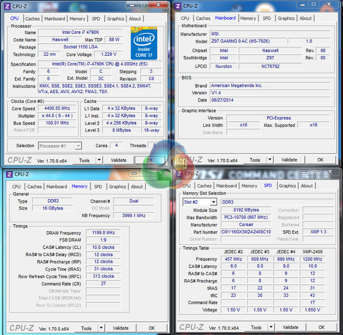Select CPU tab in Mainboard window
This screenshot has height=335, width=343.
coord(185,18)
